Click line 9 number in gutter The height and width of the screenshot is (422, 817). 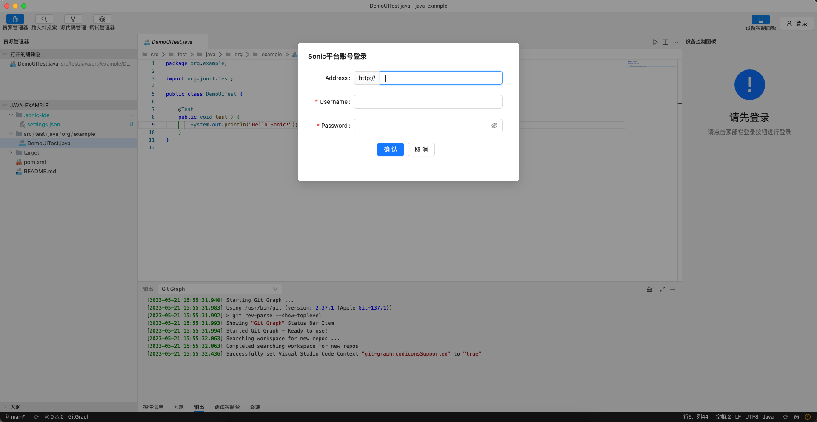[153, 125]
